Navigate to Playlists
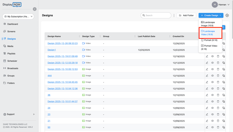 pyautogui.click(x=11, y=53)
